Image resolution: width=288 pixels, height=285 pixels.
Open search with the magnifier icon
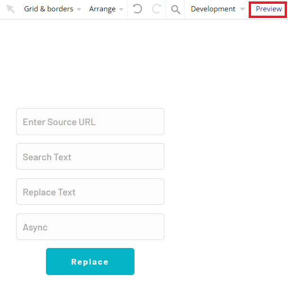point(176,9)
